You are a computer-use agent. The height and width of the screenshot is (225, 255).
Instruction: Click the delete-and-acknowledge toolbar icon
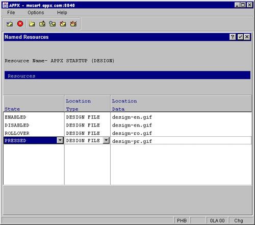click(x=73, y=23)
